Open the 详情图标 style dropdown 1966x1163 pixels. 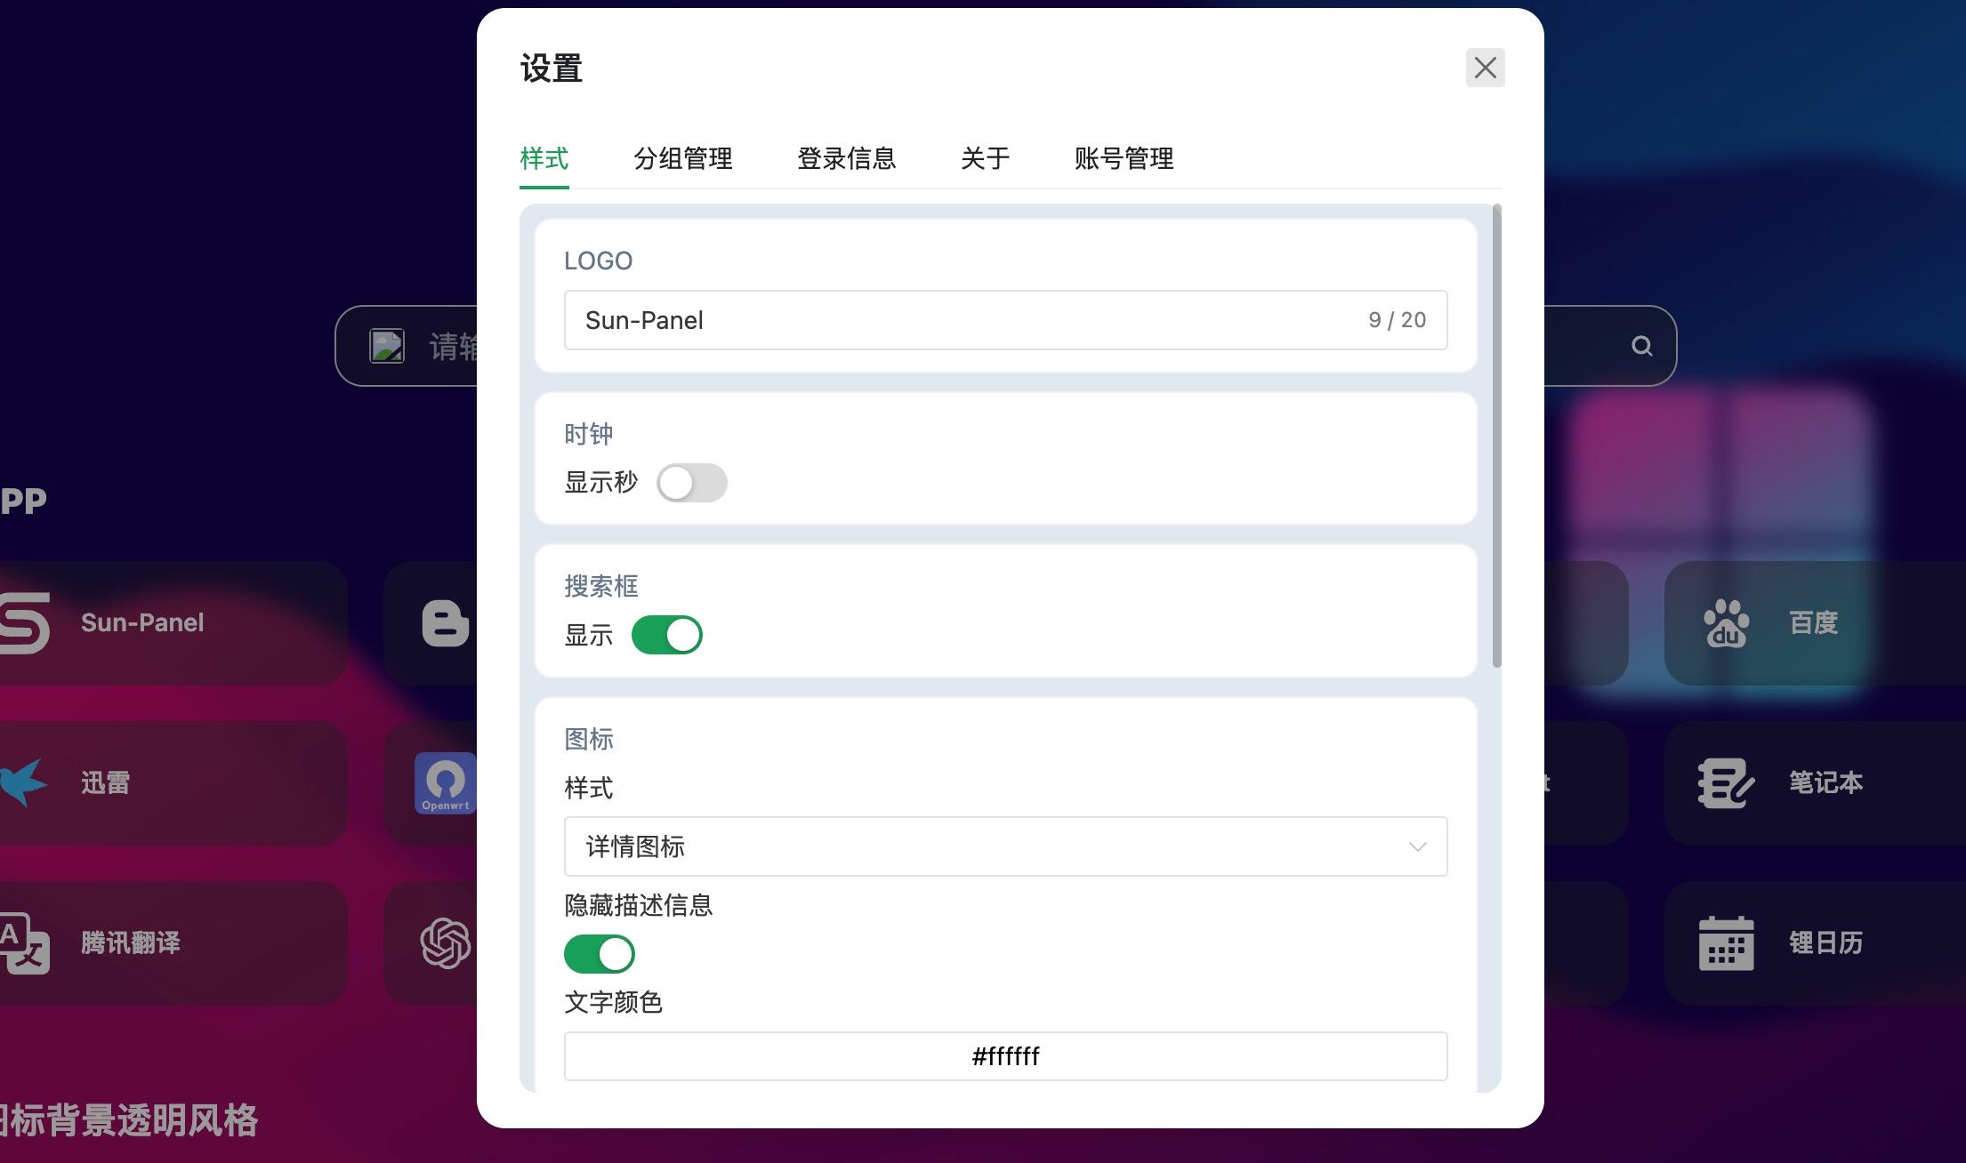[1005, 846]
